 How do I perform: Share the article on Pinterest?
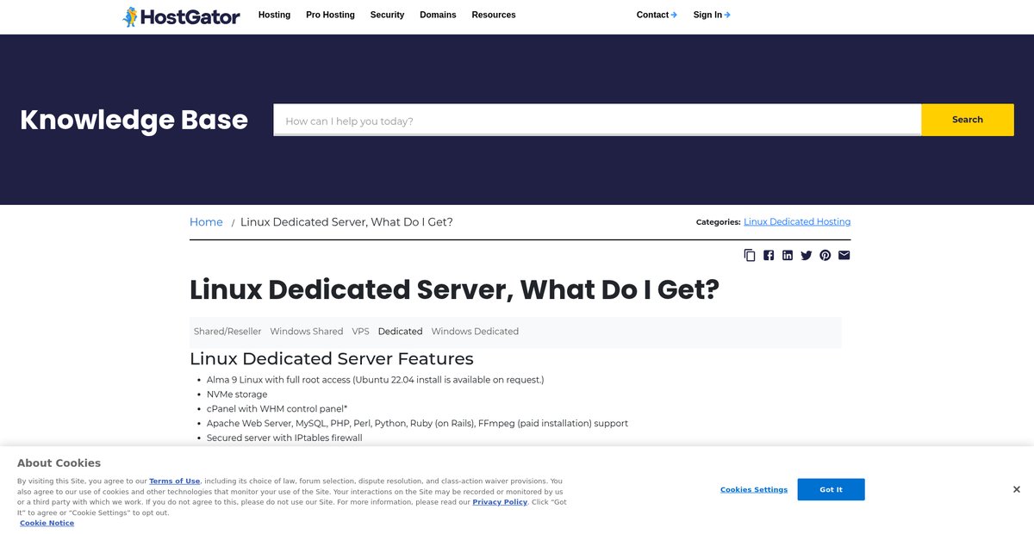pyautogui.click(x=825, y=255)
